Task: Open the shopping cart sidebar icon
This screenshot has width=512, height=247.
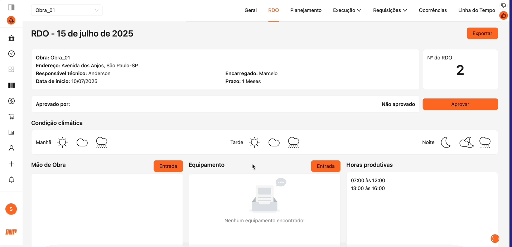Action: click(x=11, y=117)
